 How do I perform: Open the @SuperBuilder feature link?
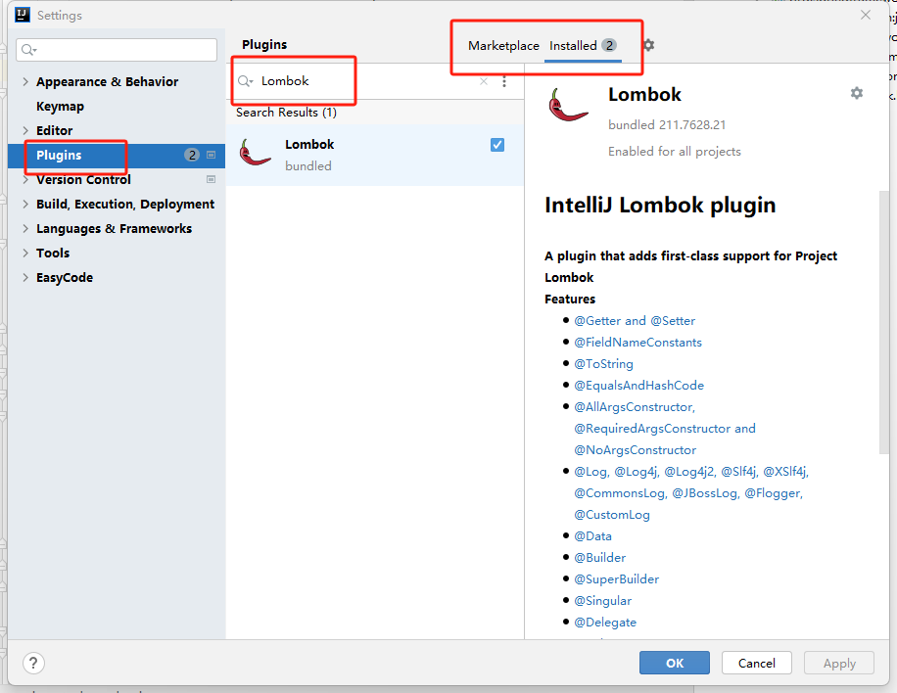[x=616, y=579]
